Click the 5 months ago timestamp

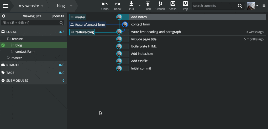coord(254,39)
